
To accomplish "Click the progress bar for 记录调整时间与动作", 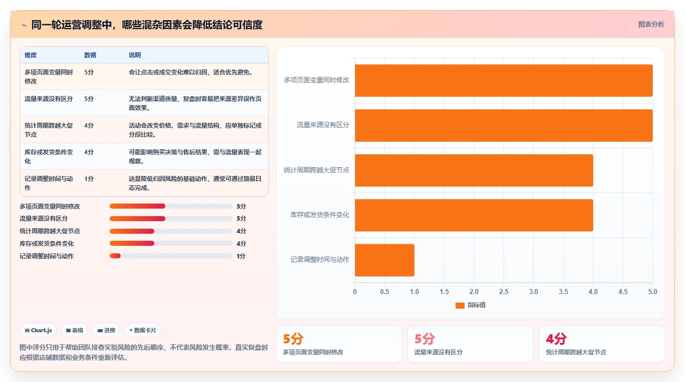I will click(171, 256).
